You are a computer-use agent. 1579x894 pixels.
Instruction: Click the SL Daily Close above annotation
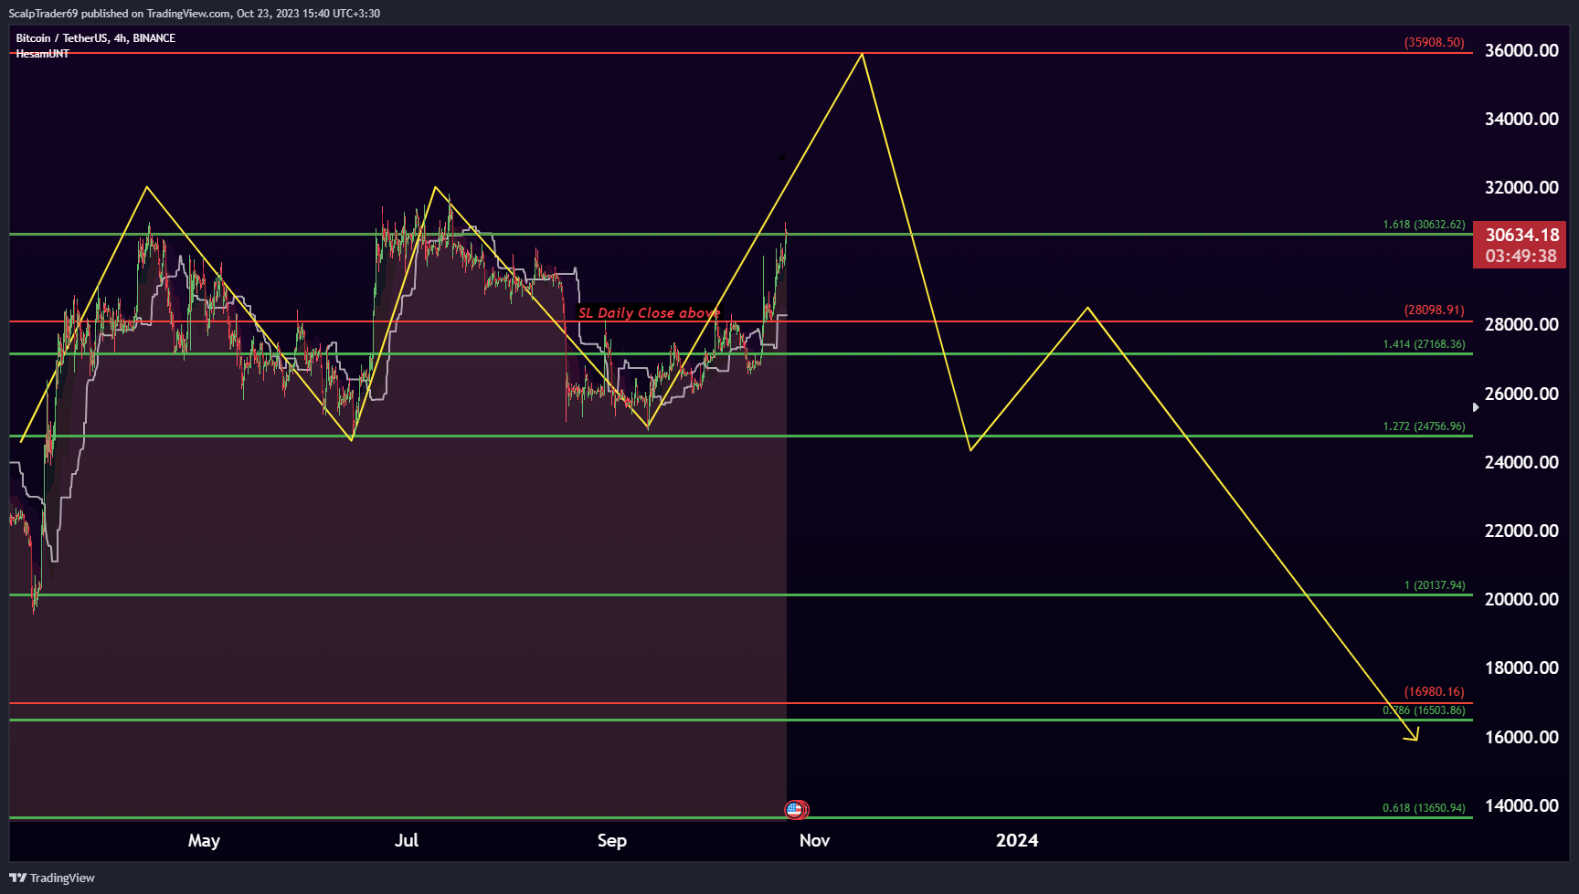tap(649, 312)
